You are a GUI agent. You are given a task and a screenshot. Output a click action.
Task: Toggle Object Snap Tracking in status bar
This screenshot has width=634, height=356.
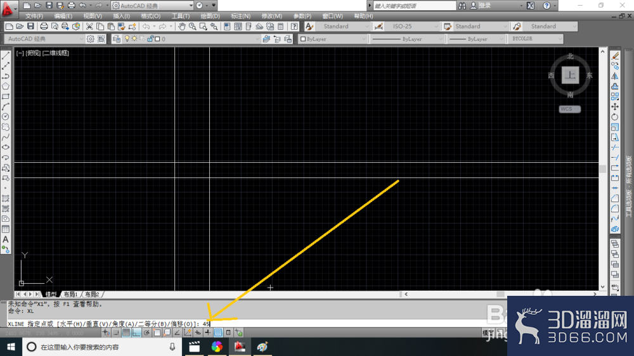point(177,333)
